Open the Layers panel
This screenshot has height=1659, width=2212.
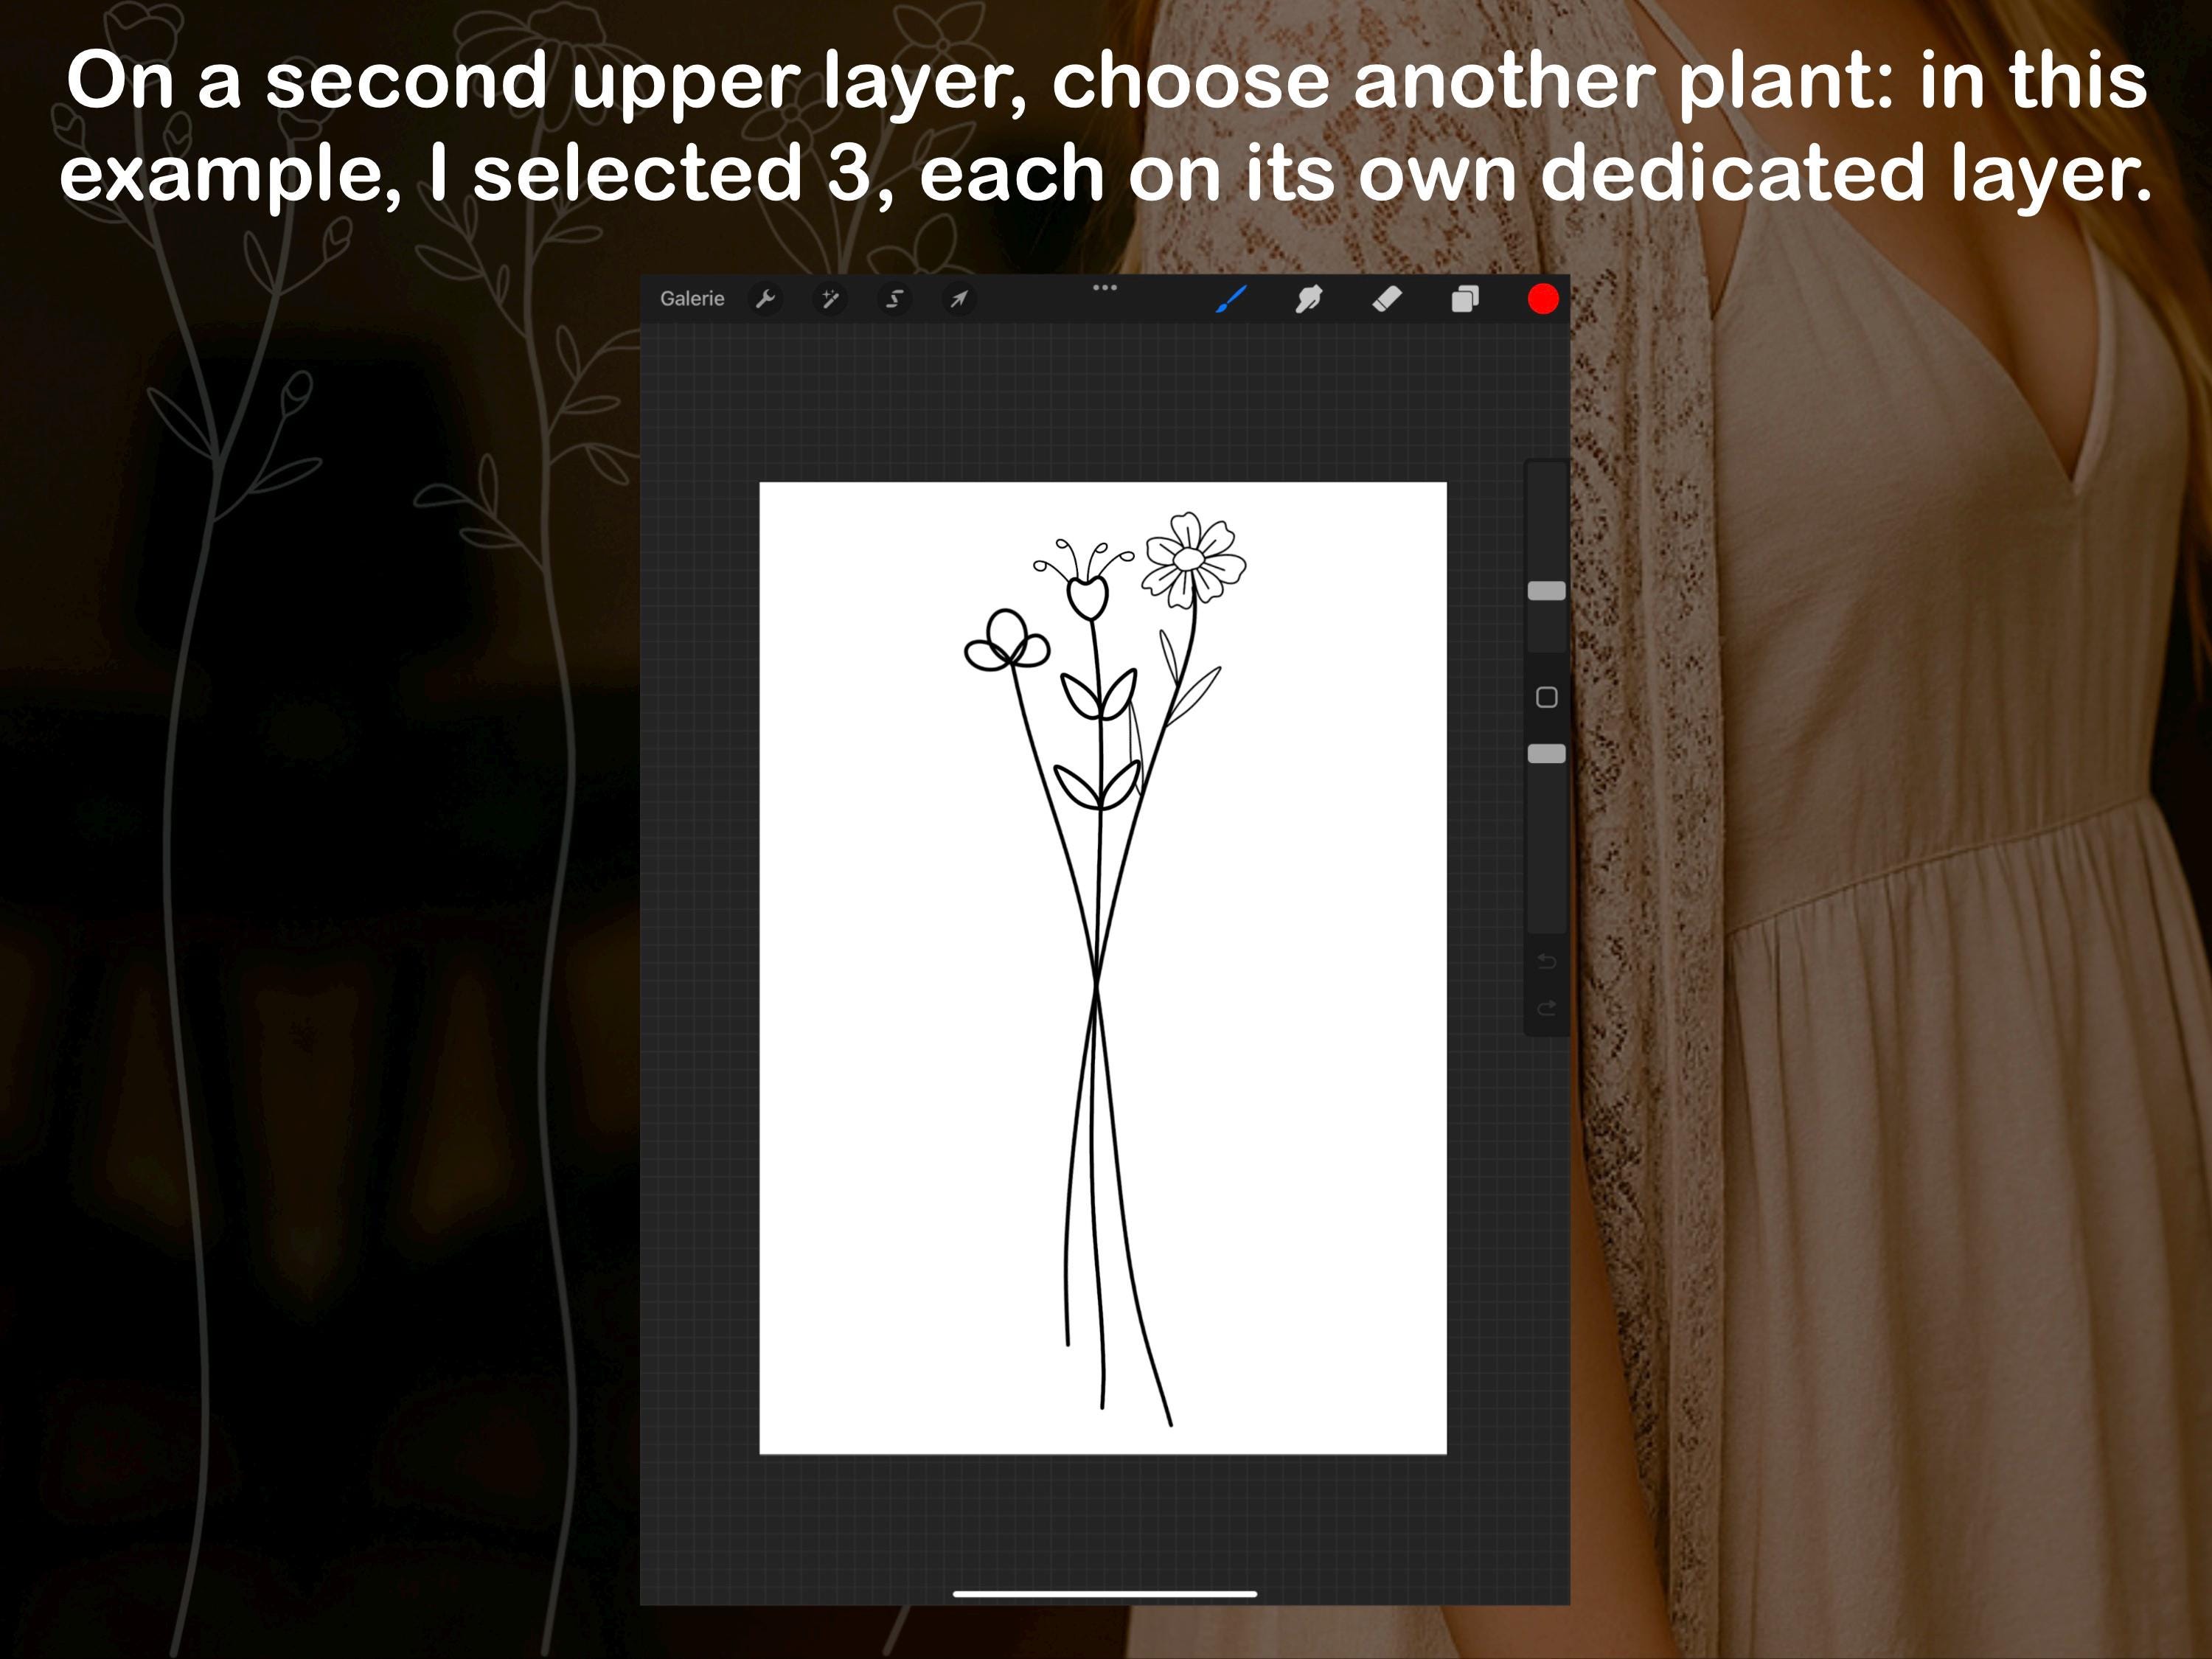coord(1465,299)
